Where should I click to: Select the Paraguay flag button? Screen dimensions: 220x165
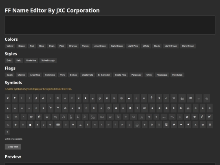click(x=136, y=75)
